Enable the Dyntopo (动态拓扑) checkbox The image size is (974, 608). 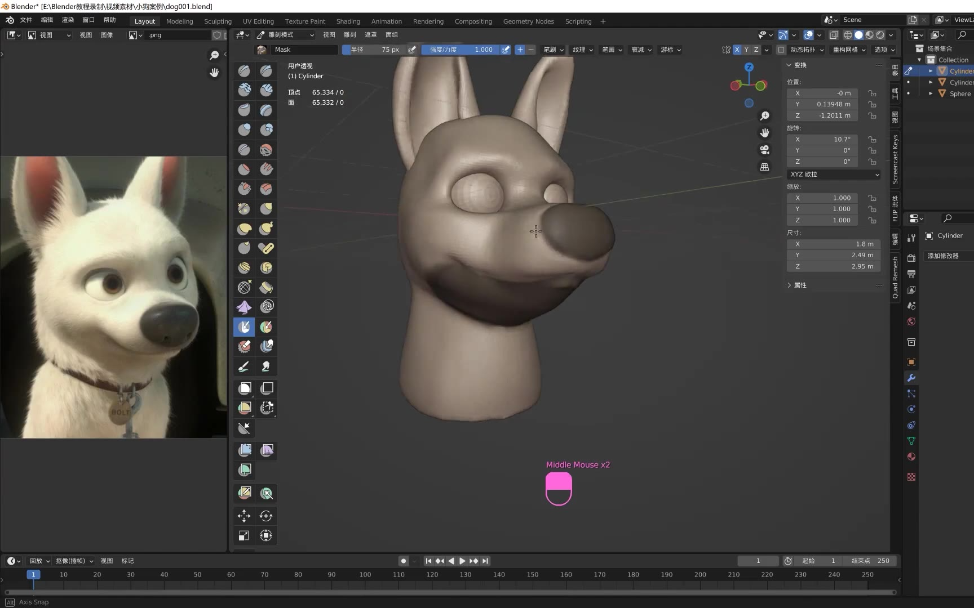[x=781, y=50]
